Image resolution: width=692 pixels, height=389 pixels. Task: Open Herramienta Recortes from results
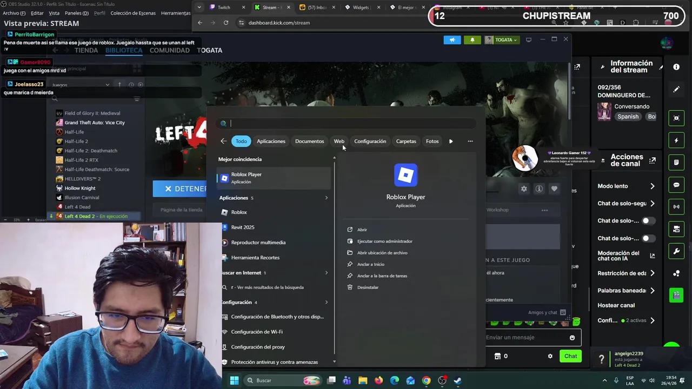coord(255,258)
